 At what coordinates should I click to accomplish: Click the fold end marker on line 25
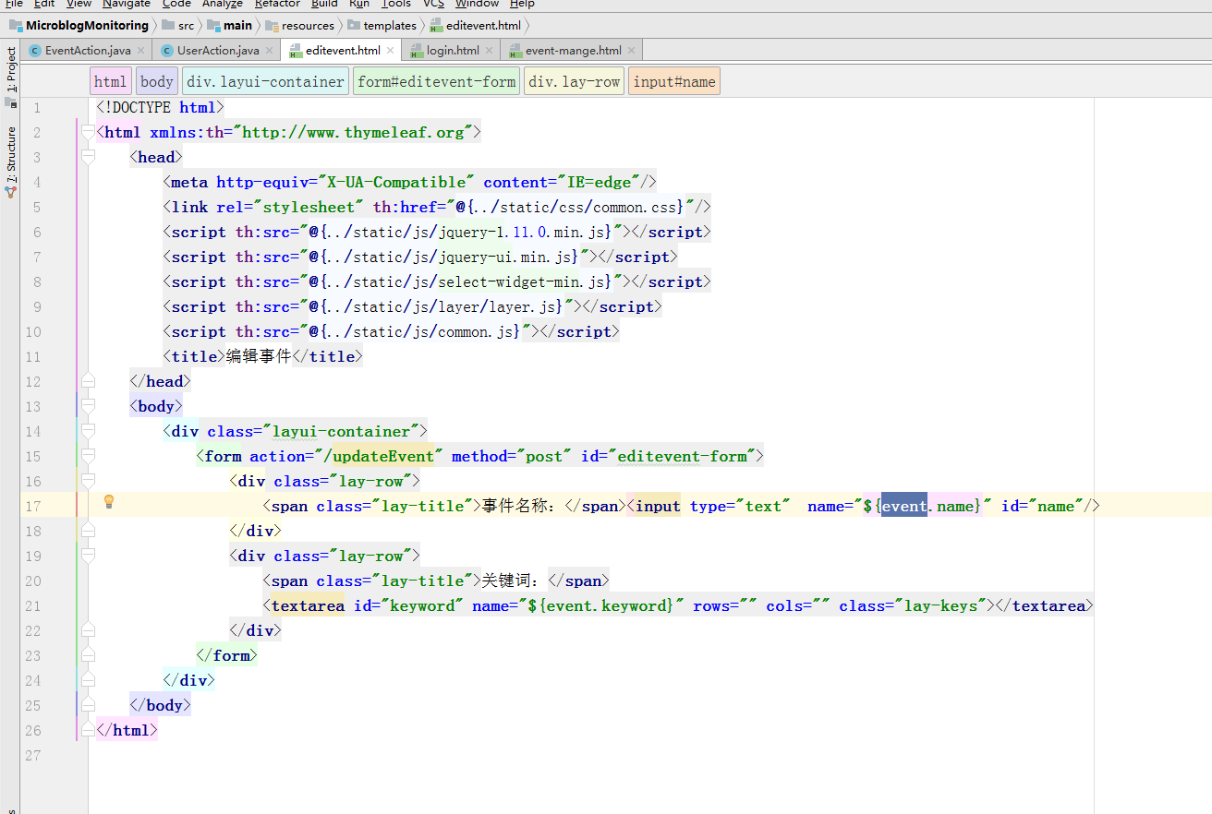pyautogui.click(x=88, y=705)
